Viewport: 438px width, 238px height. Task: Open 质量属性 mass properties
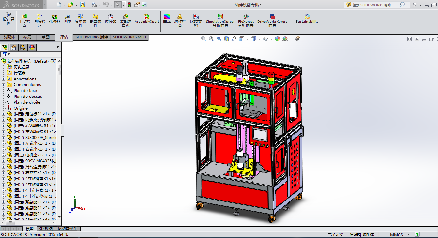(x=81, y=21)
